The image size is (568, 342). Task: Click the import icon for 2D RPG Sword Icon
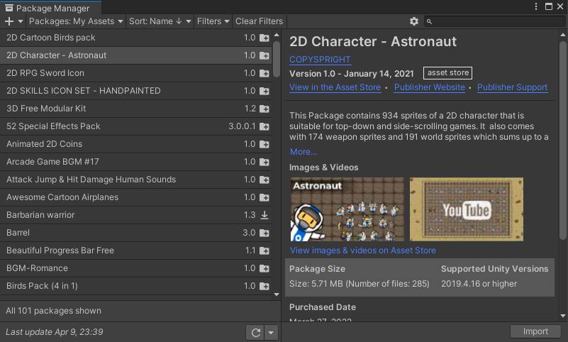click(x=264, y=73)
